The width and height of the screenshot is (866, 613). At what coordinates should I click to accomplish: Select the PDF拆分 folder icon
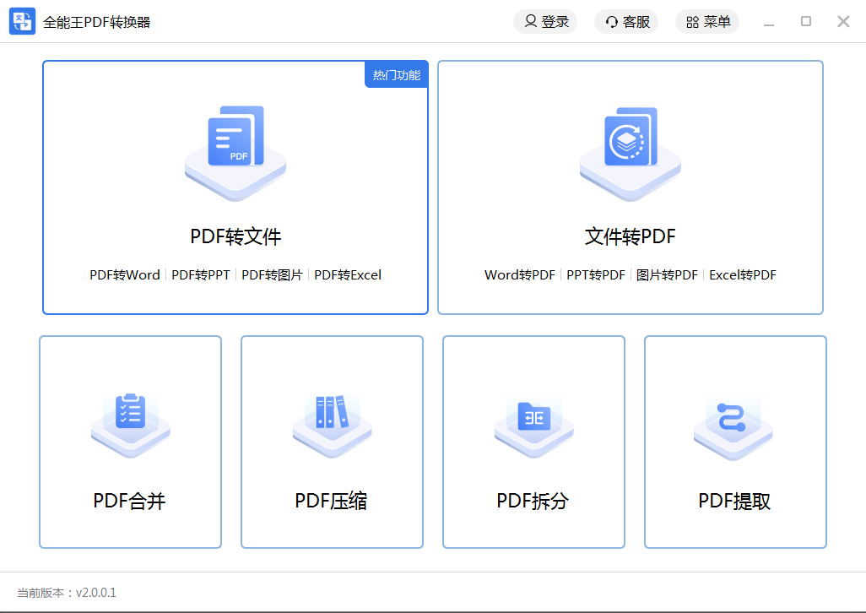click(x=533, y=422)
